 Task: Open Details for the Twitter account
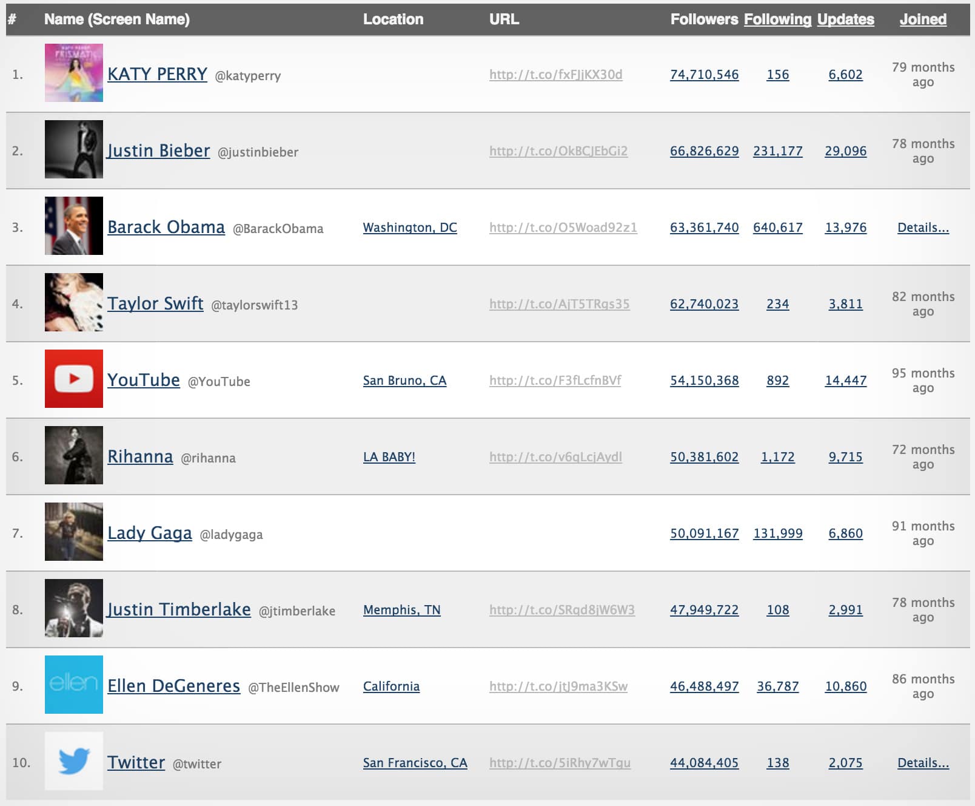point(923,763)
